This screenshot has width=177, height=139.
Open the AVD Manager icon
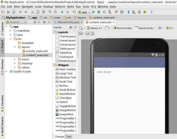[134, 12]
